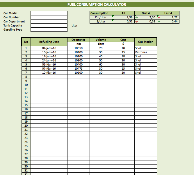Select the date cell '04-janv-16'
Image resolution: width=194 pixels, height=175 pixels.
click(x=49, y=48)
